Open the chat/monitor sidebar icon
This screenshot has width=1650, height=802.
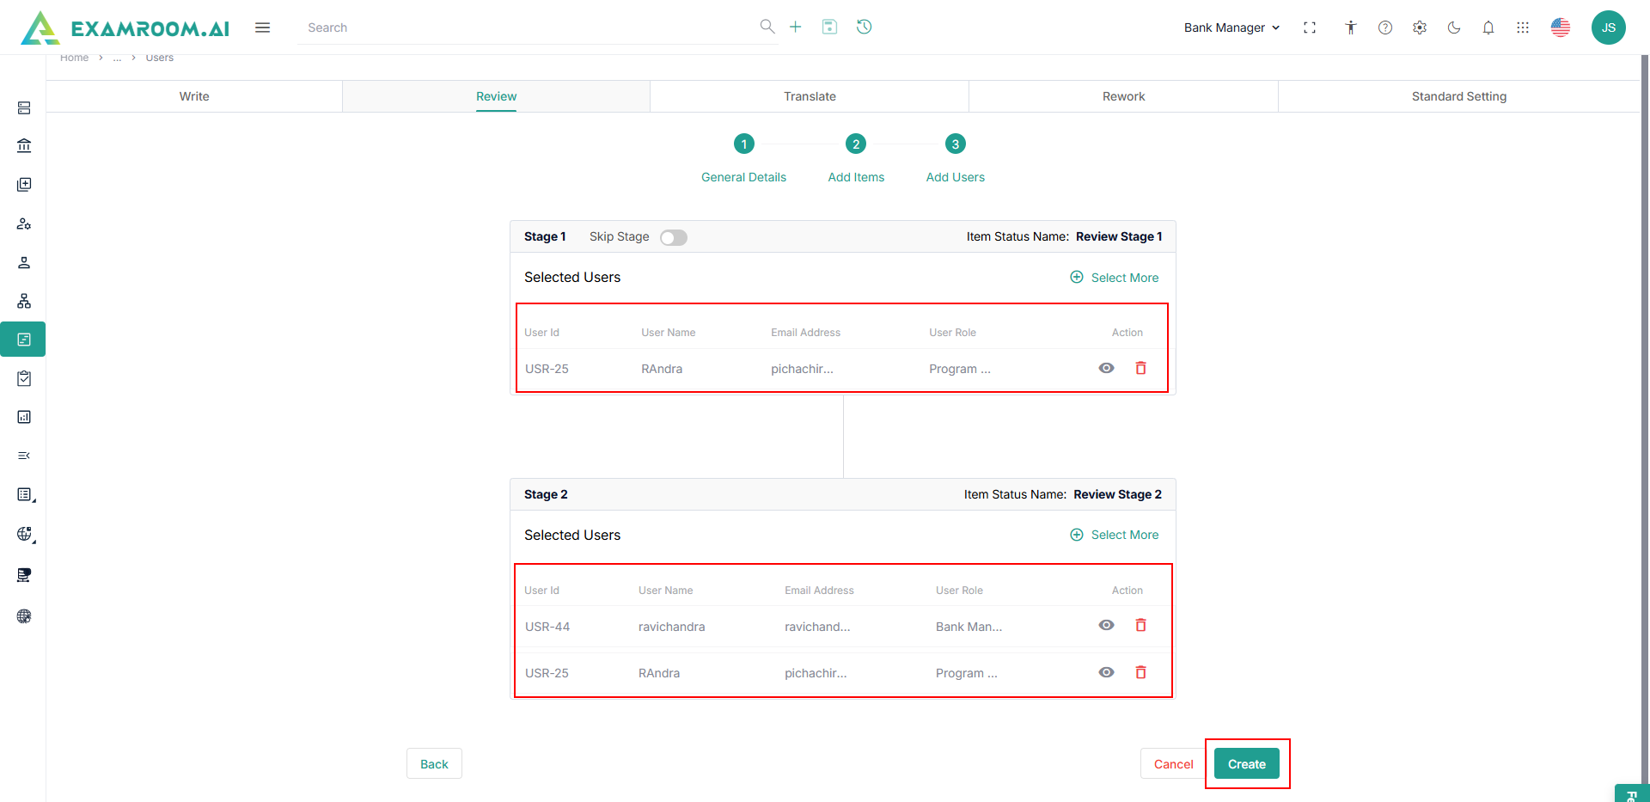(24, 575)
